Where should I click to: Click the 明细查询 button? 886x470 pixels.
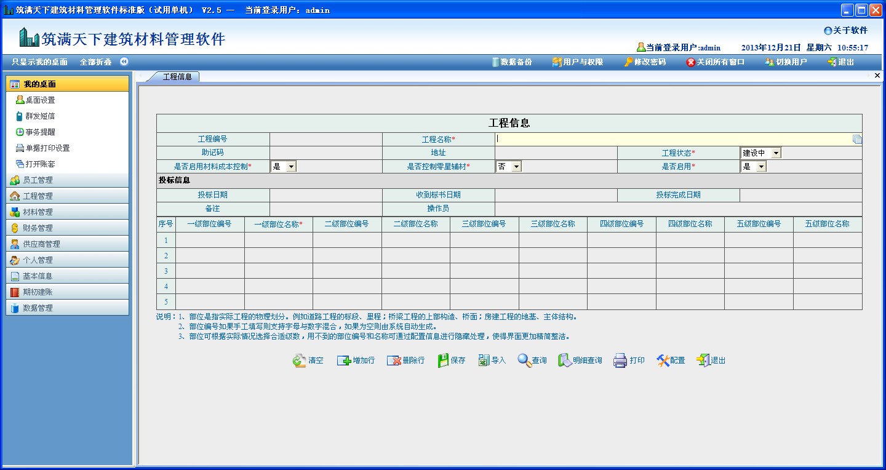(580, 360)
